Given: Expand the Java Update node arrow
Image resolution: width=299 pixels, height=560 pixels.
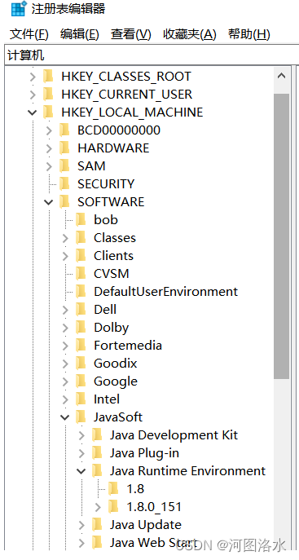Looking at the screenshot, I should point(81,525).
